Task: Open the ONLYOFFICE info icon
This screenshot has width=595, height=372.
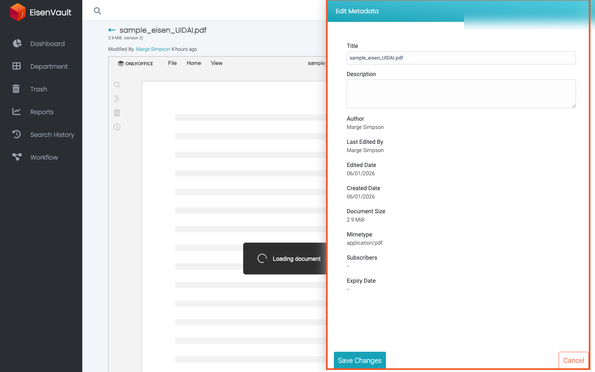Action: click(x=117, y=127)
